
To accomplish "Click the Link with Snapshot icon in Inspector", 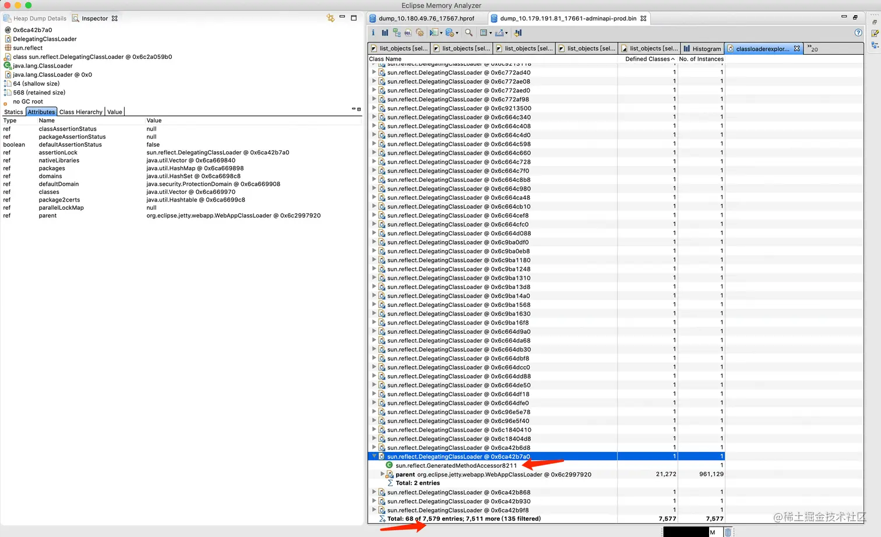I will pyautogui.click(x=330, y=18).
